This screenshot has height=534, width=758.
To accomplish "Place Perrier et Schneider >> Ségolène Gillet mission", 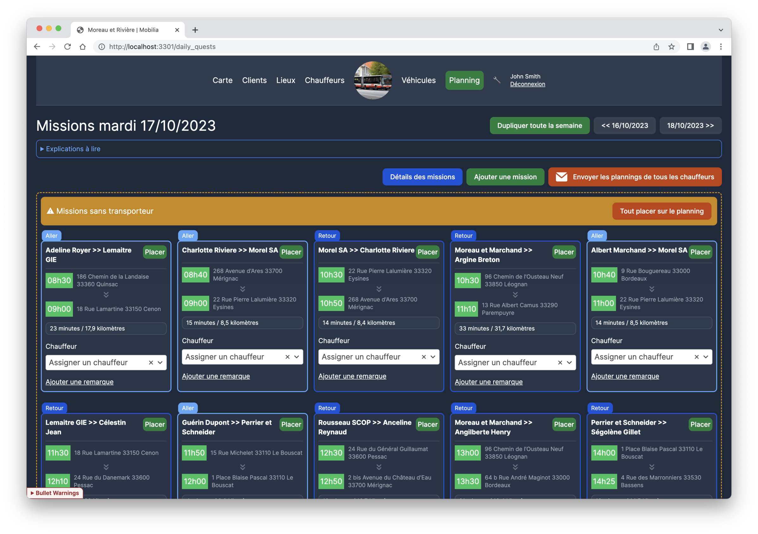I will tap(700, 424).
